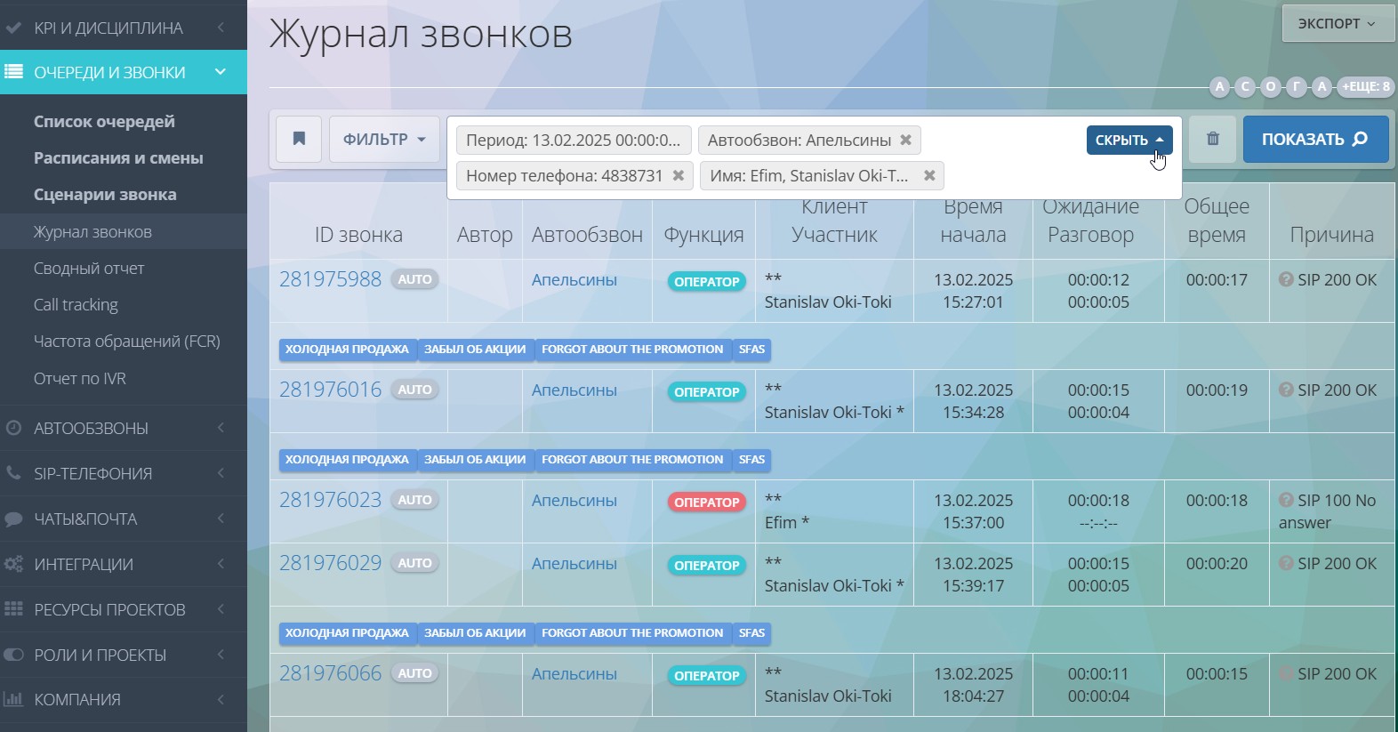Open Расписания и смены menu item
The image size is (1398, 732).
[118, 157]
